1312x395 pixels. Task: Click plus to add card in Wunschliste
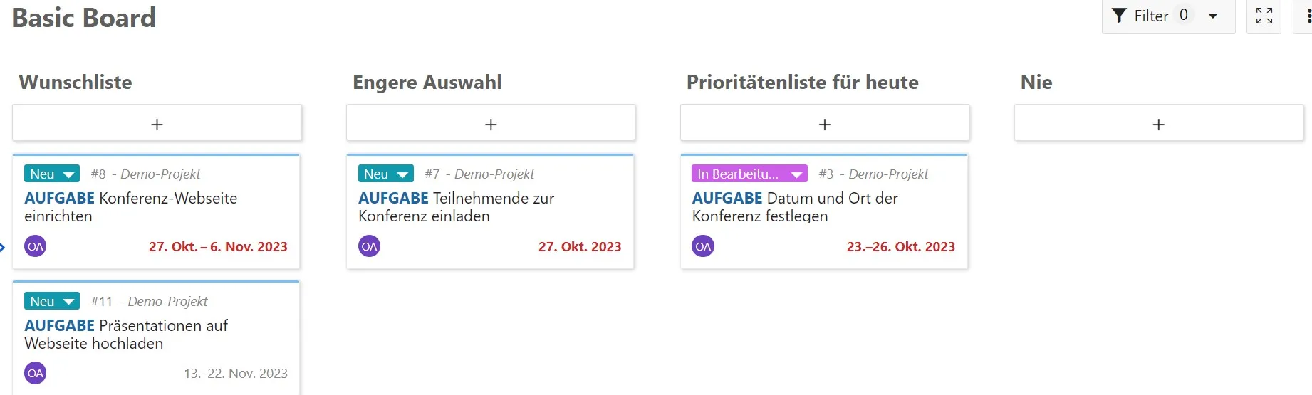point(157,124)
